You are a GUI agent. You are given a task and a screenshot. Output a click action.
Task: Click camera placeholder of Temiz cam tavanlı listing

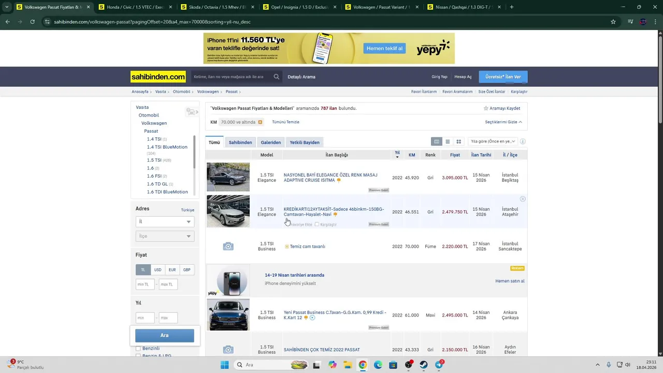click(228, 247)
